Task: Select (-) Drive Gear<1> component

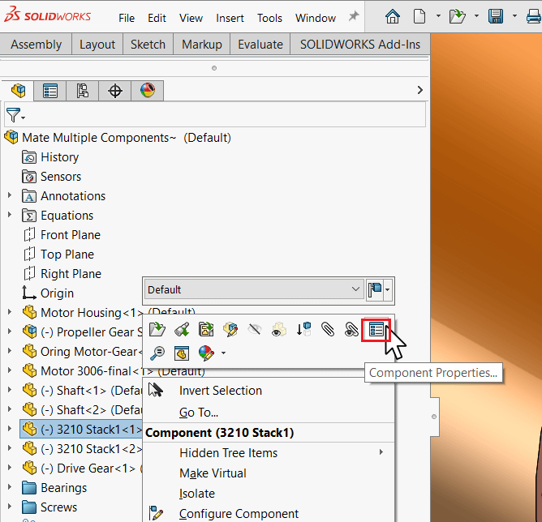Action: click(x=82, y=469)
